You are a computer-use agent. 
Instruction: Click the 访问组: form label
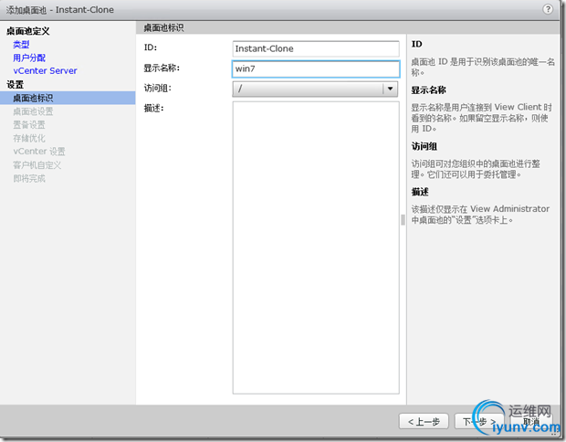click(x=158, y=88)
